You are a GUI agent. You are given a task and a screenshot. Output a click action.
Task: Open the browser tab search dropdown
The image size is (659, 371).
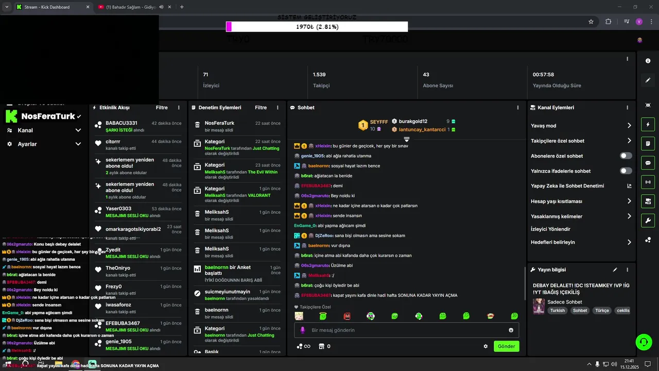pyautogui.click(x=7, y=7)
